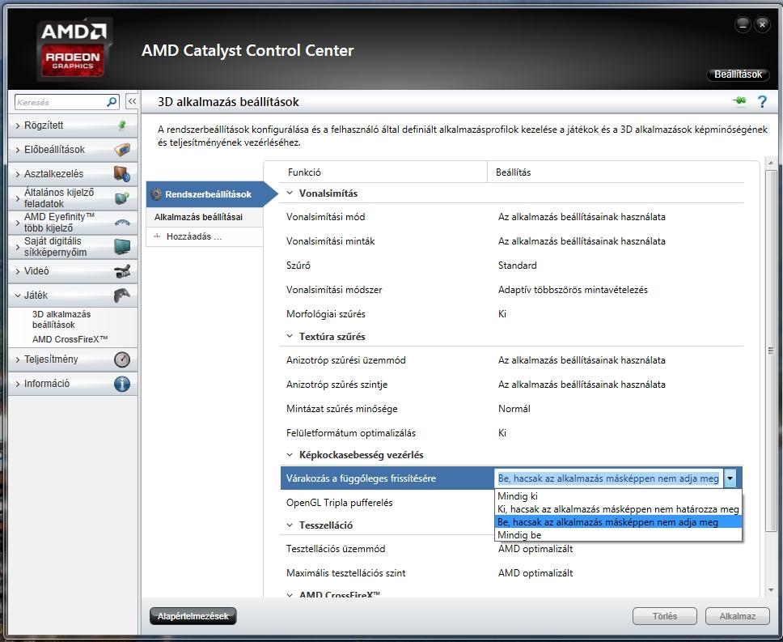Select the Morfológiai szűrés row

(512, 314)
